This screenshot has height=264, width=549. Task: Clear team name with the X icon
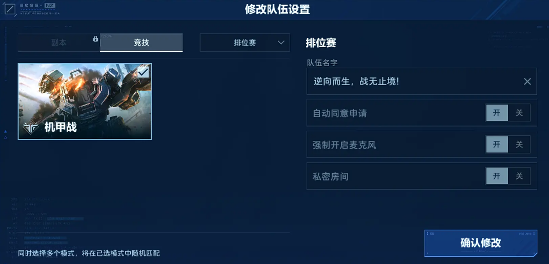pyautogui.click(x=527, y=82)
